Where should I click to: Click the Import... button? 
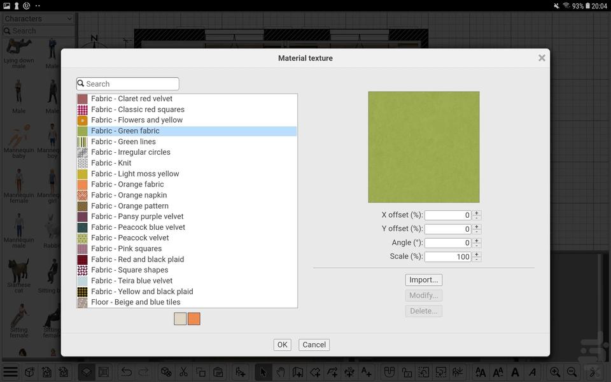coord(423,280)
